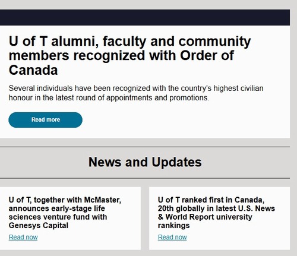Click the 'announces early-stage life' text line
The width and height of the screenshot is (297, 256).
point(57,208)
